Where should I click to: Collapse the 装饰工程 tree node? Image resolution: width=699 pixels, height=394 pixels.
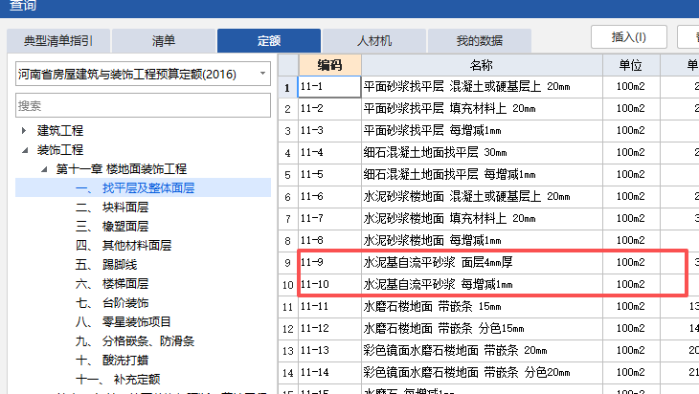click(25, 150)
